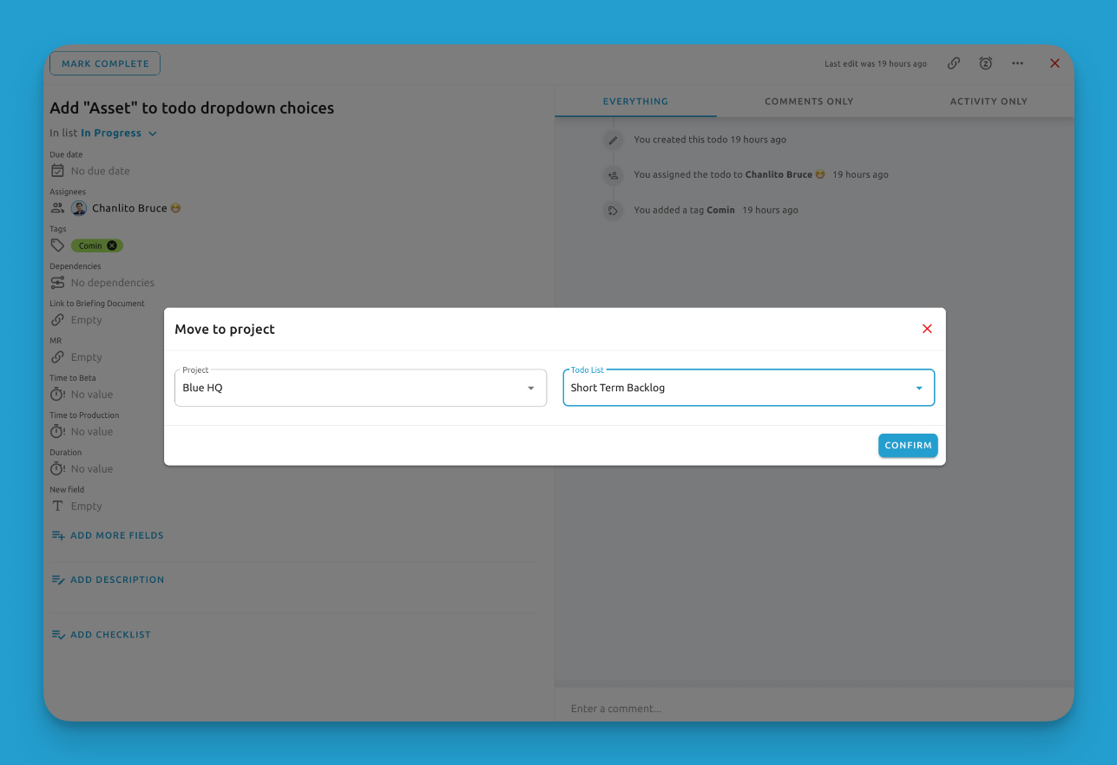Switch to the Comments Only tab
Viewport: 1117px width, 765px height.
809,101
